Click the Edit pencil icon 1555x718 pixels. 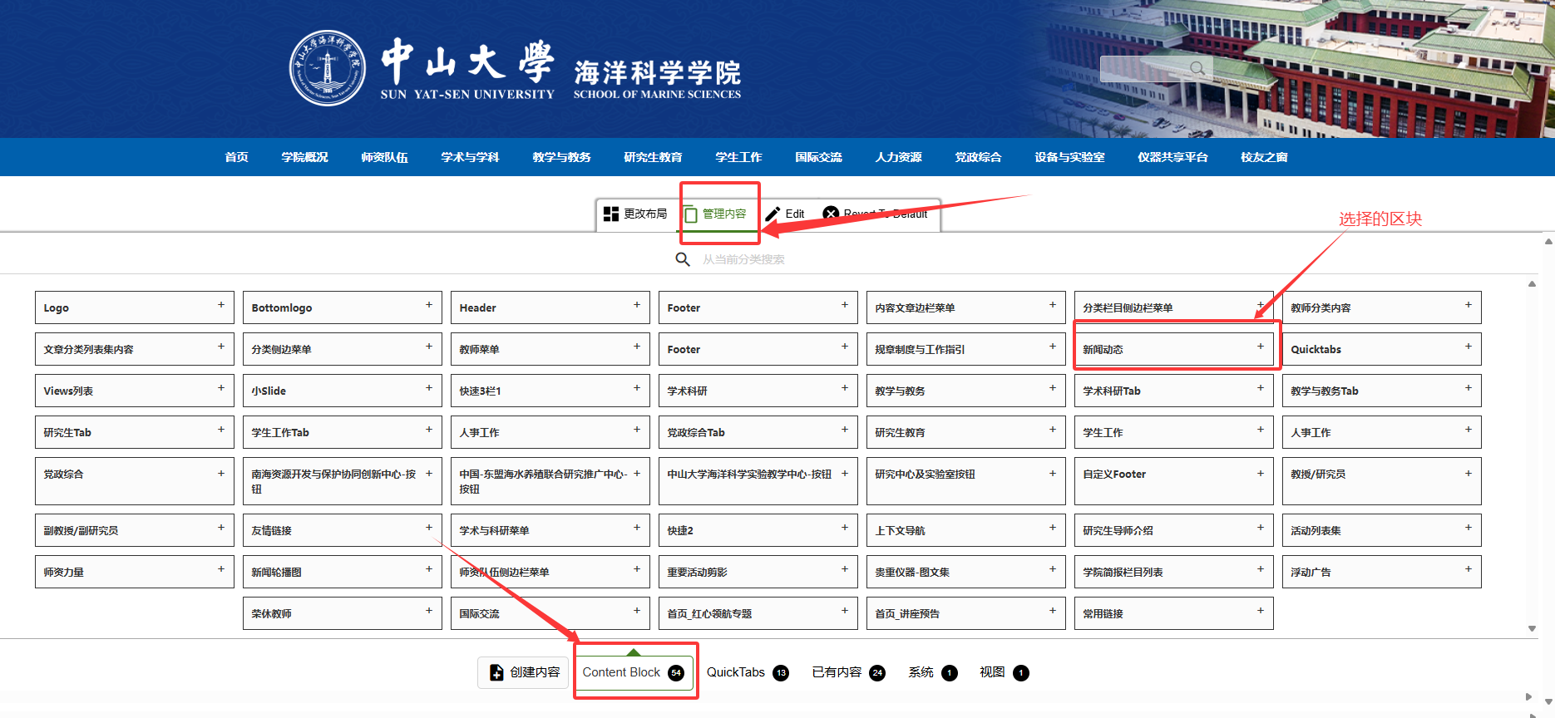pos(773,214)
